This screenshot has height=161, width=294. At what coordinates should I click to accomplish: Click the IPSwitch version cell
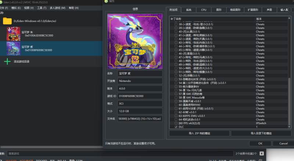click(261, 123)
